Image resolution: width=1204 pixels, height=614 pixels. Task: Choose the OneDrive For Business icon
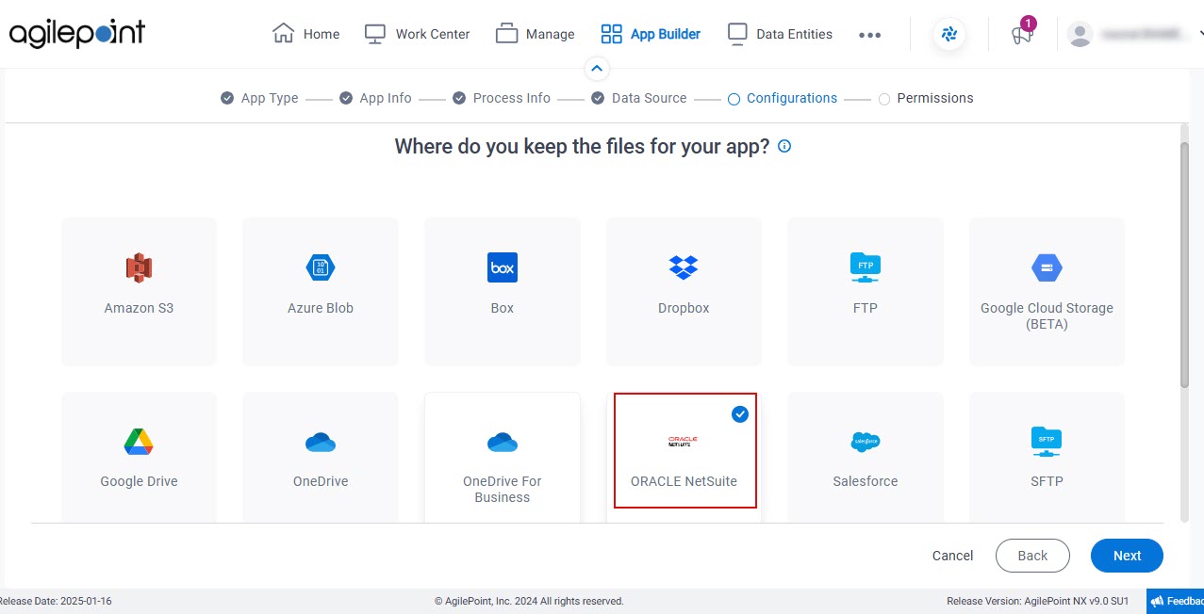point(503,442)
